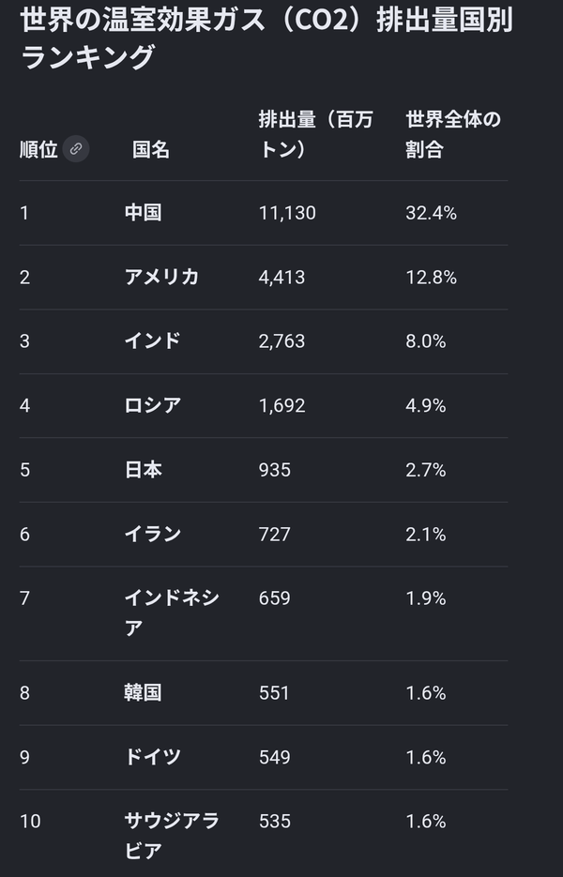Select the 世界全体の割合 column header
Viewport: 563px width, 877px height.
(453, 134)
